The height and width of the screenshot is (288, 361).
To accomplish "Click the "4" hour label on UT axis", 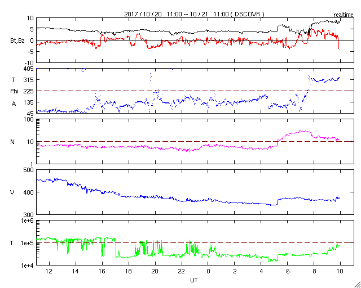I will click(261, 271).
